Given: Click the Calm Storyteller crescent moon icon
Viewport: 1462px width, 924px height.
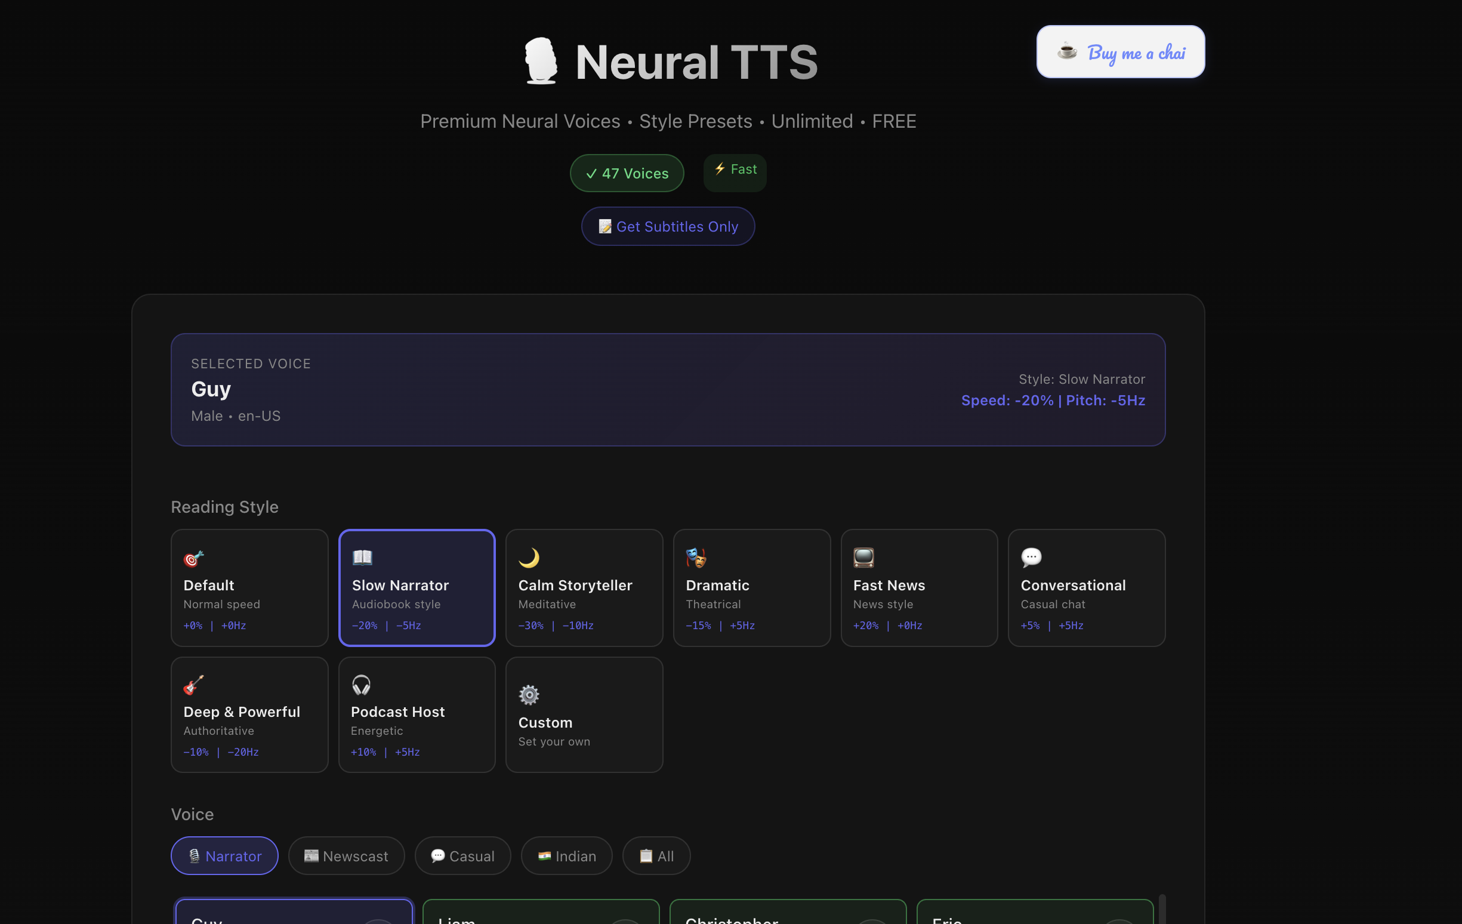Looking at the screenshot, I should (x=529, y=556).
